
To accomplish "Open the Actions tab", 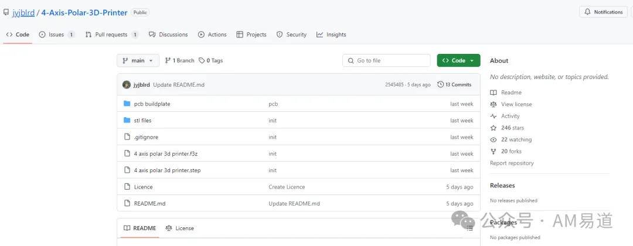I will (x=212, y=35).
